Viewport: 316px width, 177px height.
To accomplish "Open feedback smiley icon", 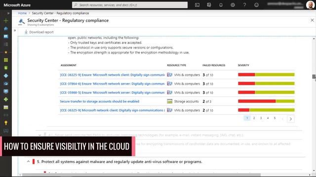I will click(x=256, y=5).
